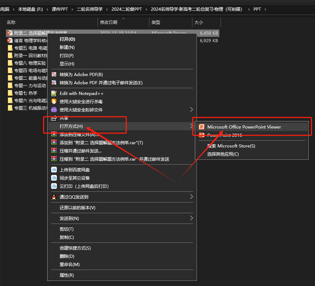Click the QQ penguin icon beside 通过QQ发送到

coord(54,197)
